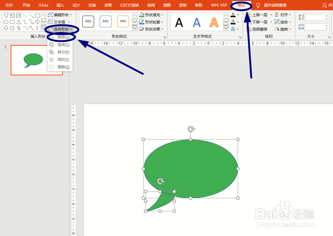Select the down block arrow shape
This screenshot has height=236, width=333.
click(6, 28)
